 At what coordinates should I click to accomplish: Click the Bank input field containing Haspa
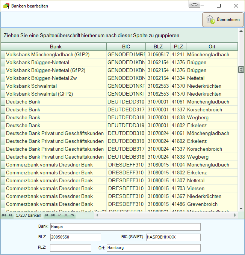[125, 227]
